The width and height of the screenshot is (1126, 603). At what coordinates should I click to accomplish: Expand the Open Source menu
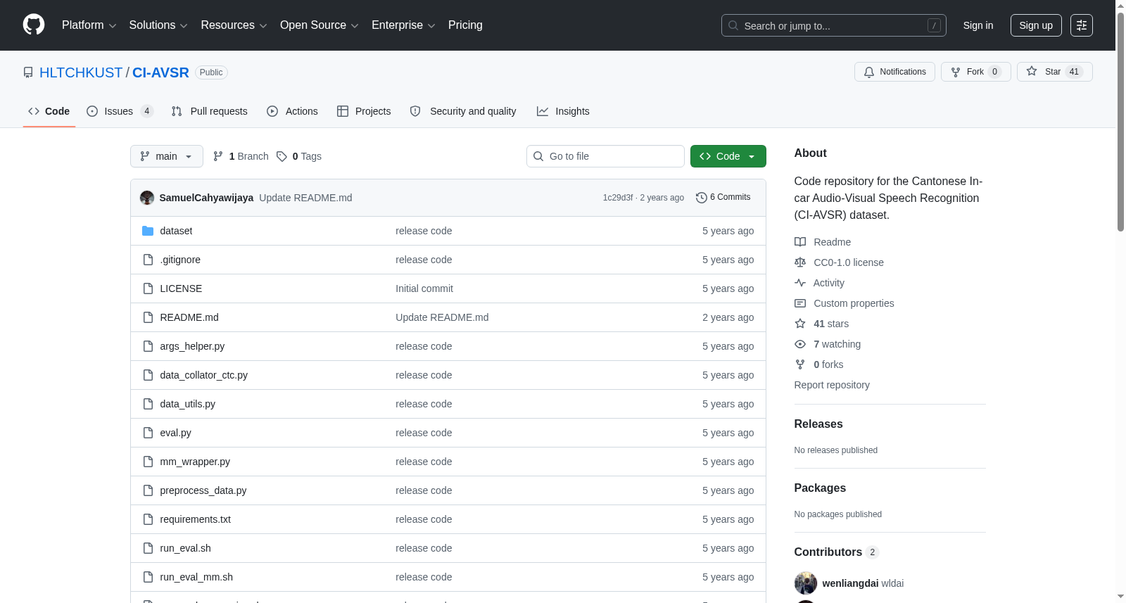pos(320,25)
